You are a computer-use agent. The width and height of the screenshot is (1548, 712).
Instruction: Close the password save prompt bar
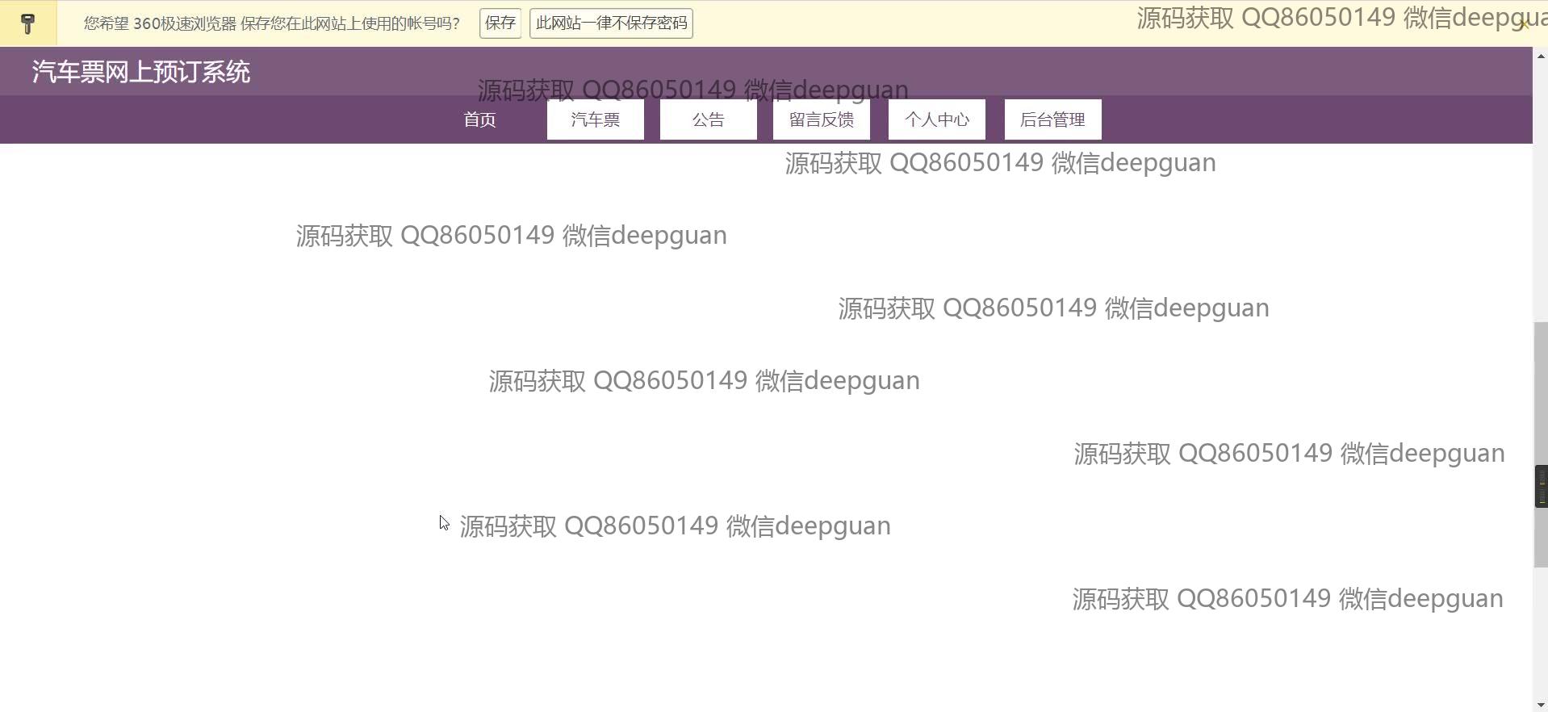click(1524, 24)
